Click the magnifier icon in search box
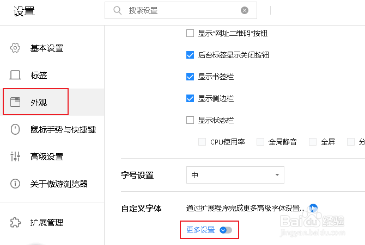 click(x=117, y=10)
